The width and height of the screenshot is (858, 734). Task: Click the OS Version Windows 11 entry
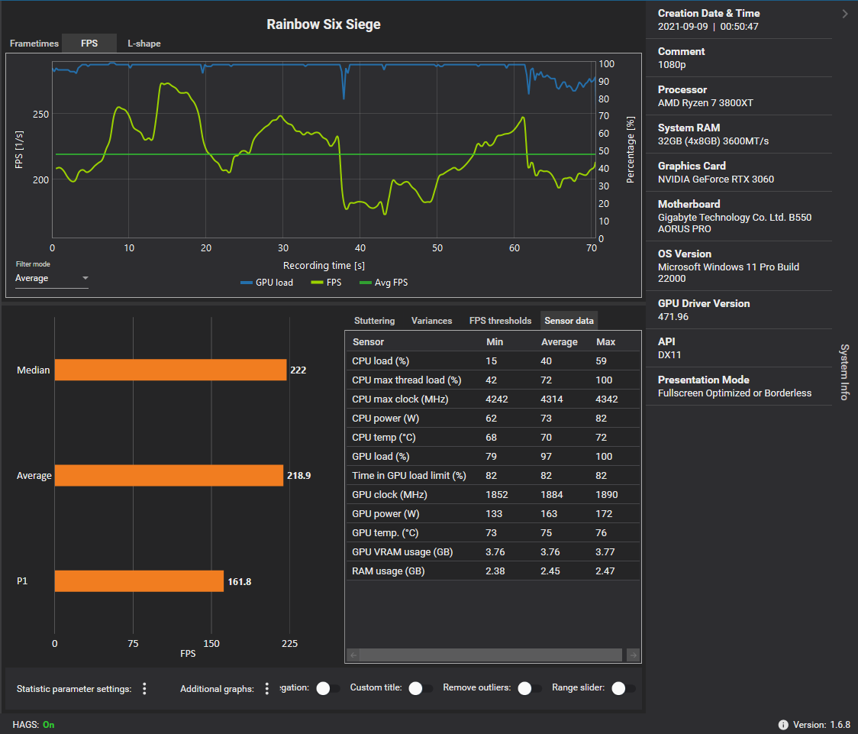tap(739, 266)
